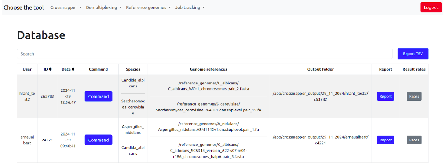Open the Job tracking menu
This screenshot has width=443, height=163.
(x=190, y=7)
